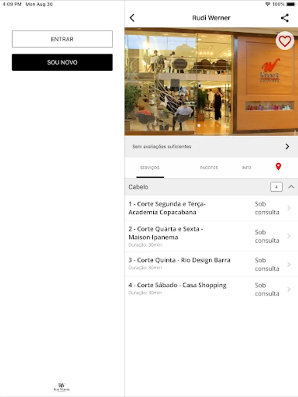Viewport: 298px width, 397px height.
Task: Favorite the salon with heart icon
Action: pyautogui.click(x=285, y=41)
